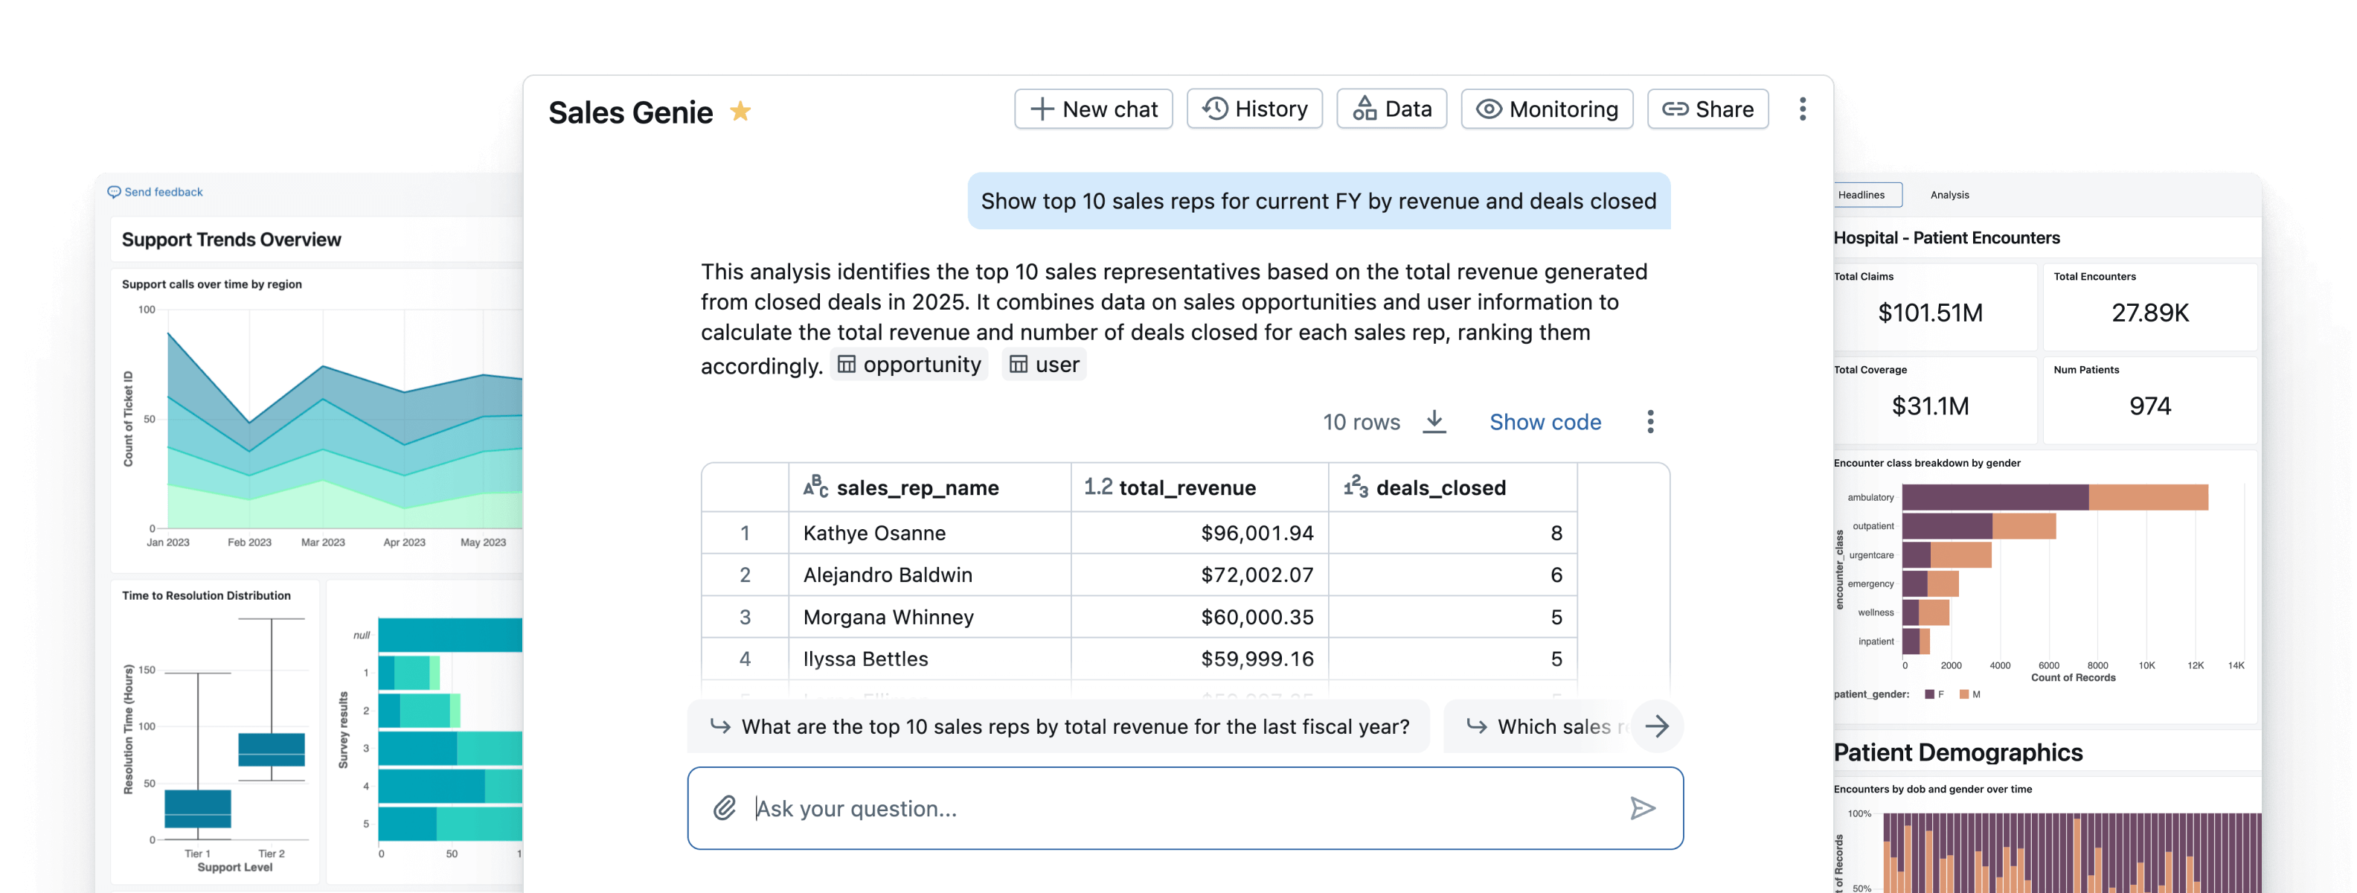Viewport: 2357px width, 893px height.
Task: Open the Data panel
Action: click(1391, 109)
